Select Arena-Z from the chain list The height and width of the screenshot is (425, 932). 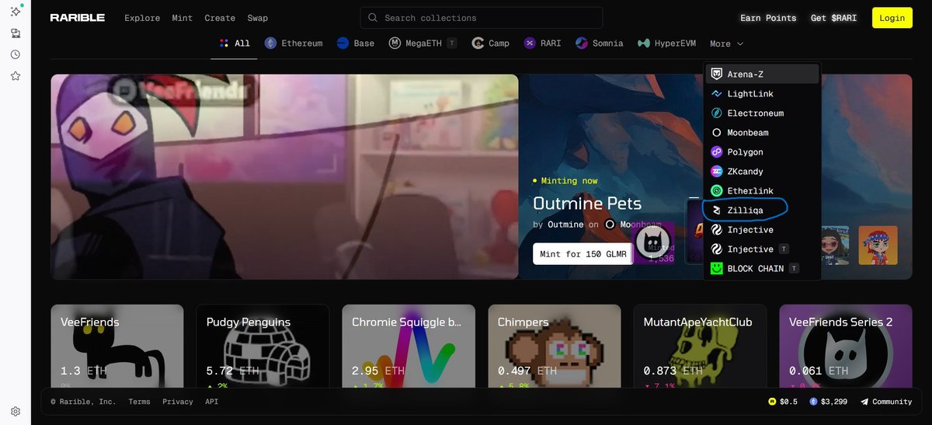[762, 74]
